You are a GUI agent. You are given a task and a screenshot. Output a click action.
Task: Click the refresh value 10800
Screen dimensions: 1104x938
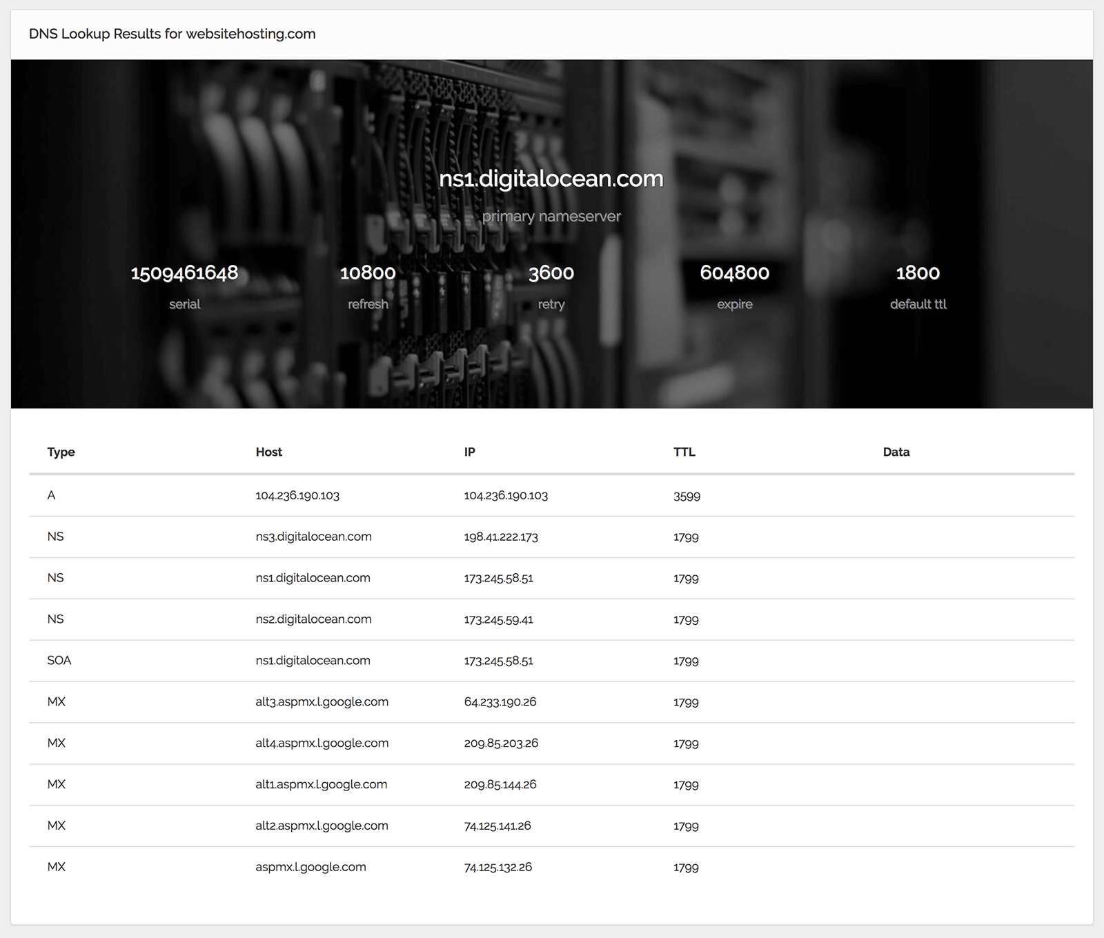pos(368,273)
